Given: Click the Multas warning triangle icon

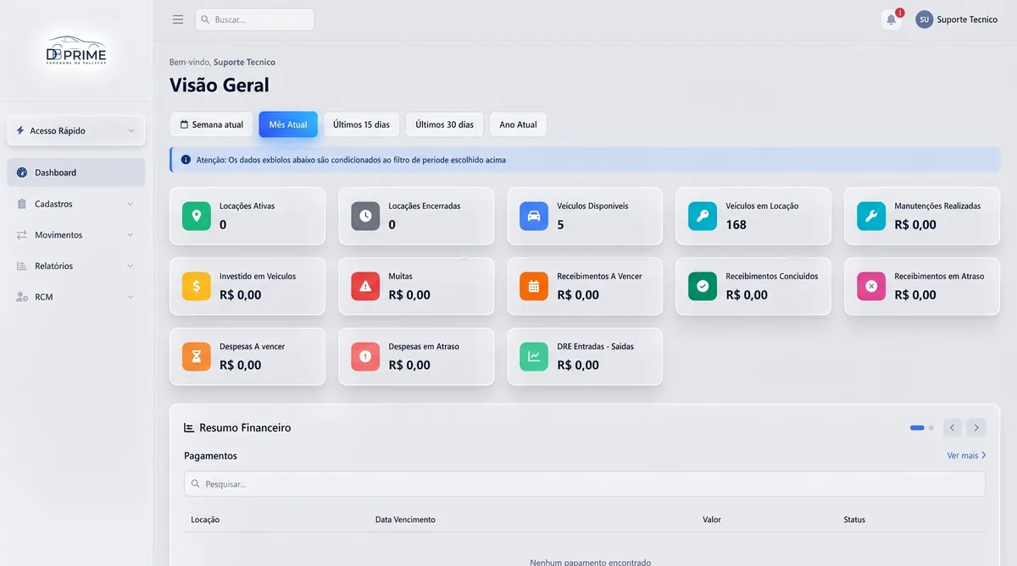Looking at the screenshot, I should (x=365, y=286).
